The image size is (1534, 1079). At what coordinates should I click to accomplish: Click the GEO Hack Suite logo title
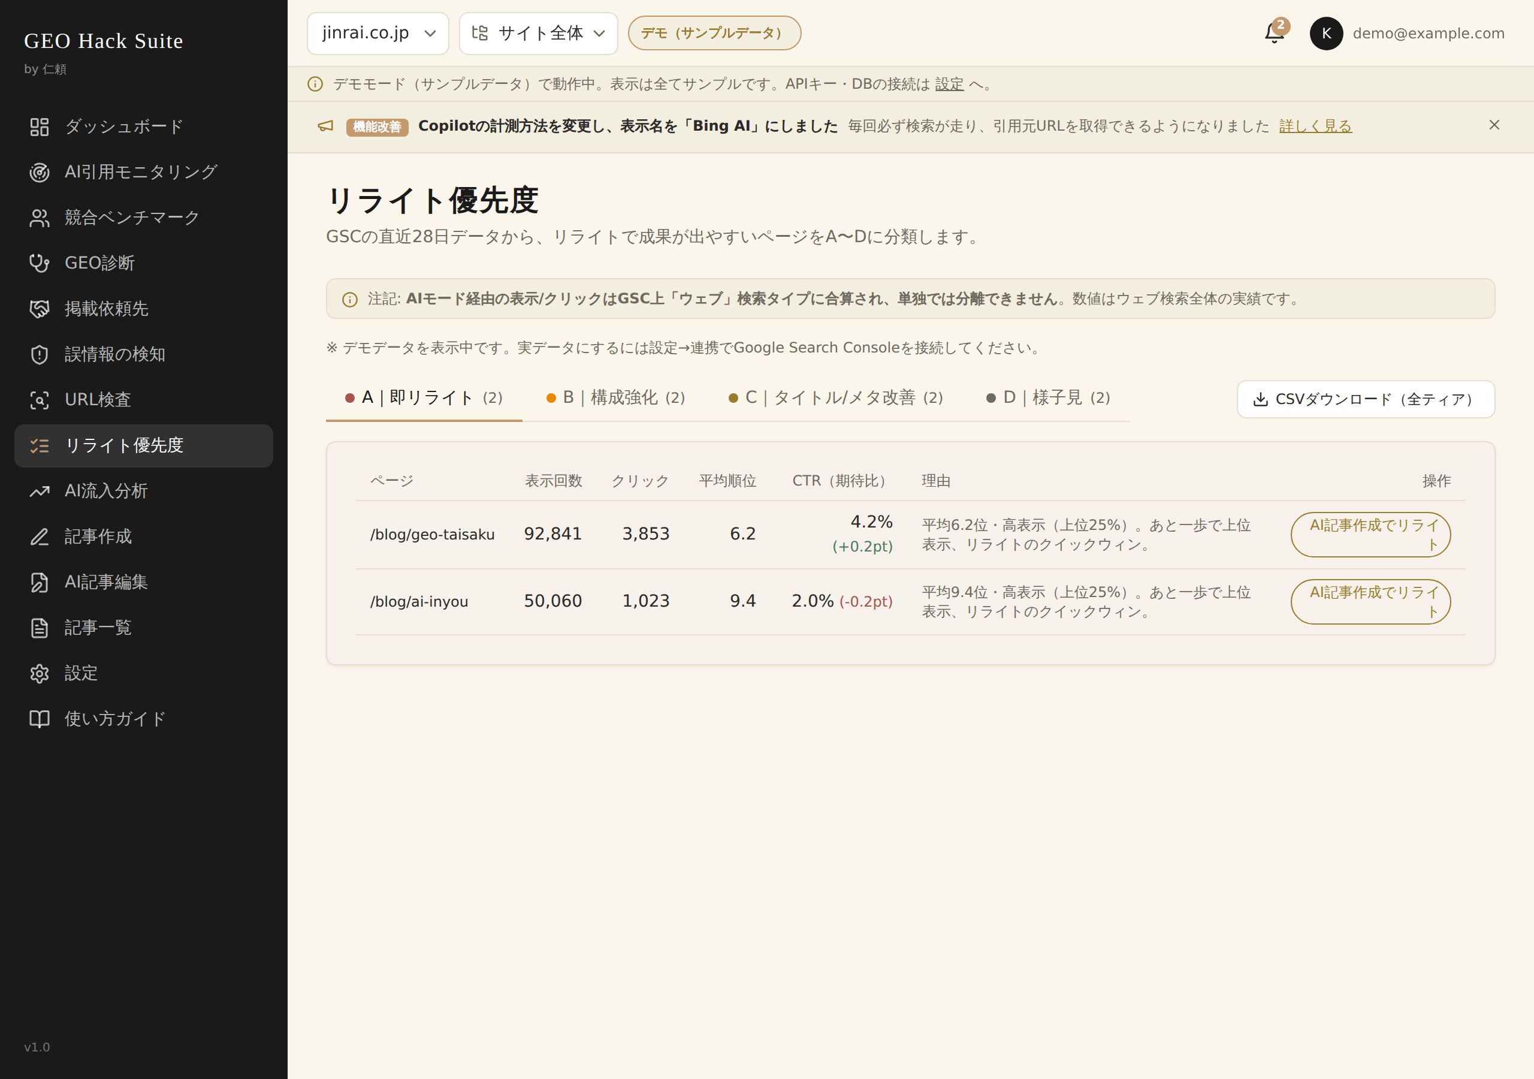pos(104,41)
